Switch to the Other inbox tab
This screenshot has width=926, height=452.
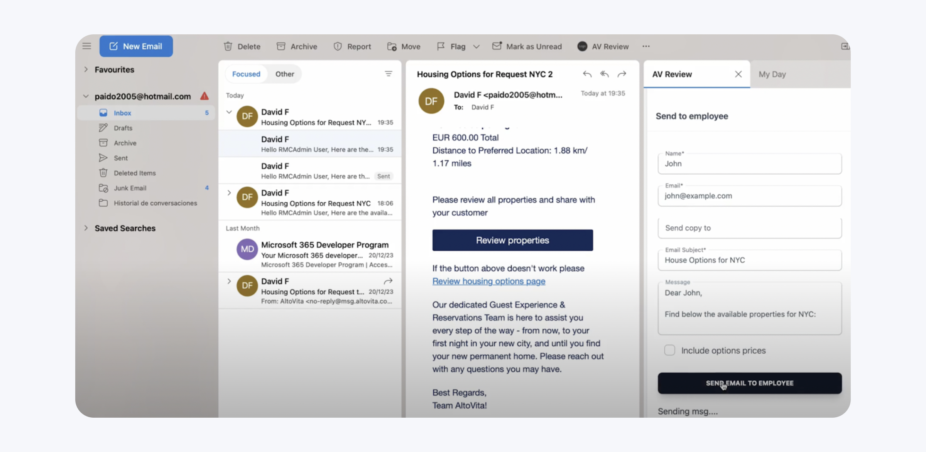(284, 74)
